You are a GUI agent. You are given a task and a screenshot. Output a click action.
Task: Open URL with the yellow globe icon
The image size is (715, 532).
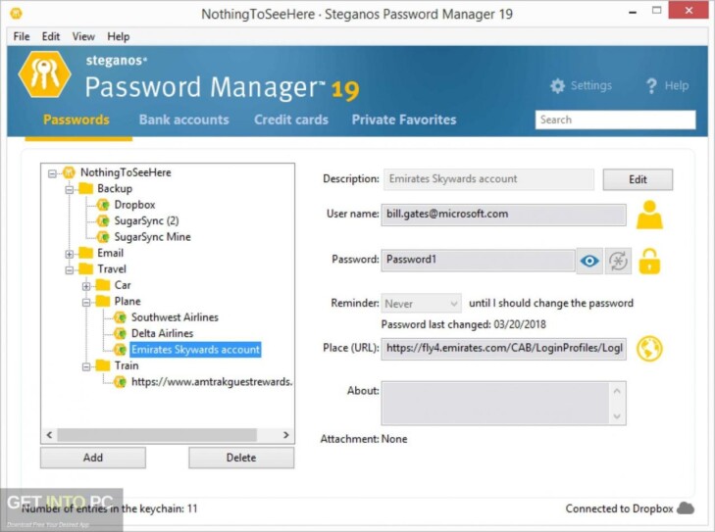(x=649, y=349)
